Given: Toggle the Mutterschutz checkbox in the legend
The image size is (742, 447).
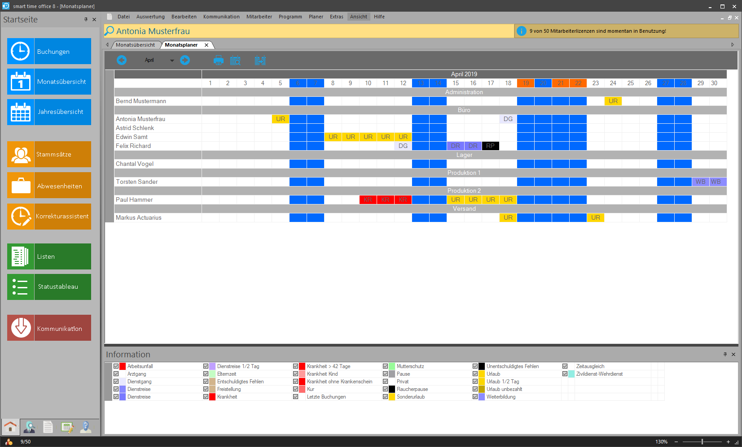Looking at the screenshot, I should point(386,366).
